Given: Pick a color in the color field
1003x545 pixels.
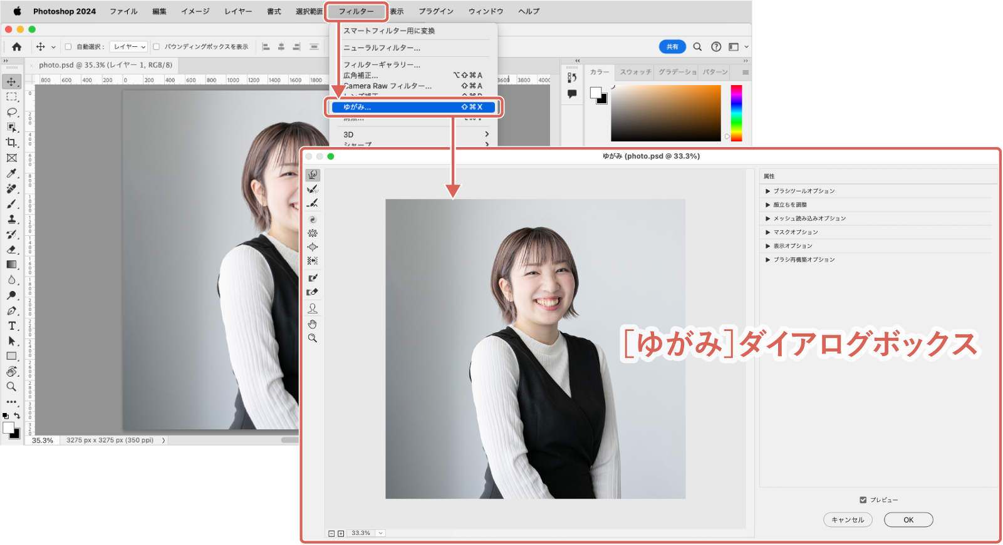Looking at the screenshot, I should click(x=666, y=113).
